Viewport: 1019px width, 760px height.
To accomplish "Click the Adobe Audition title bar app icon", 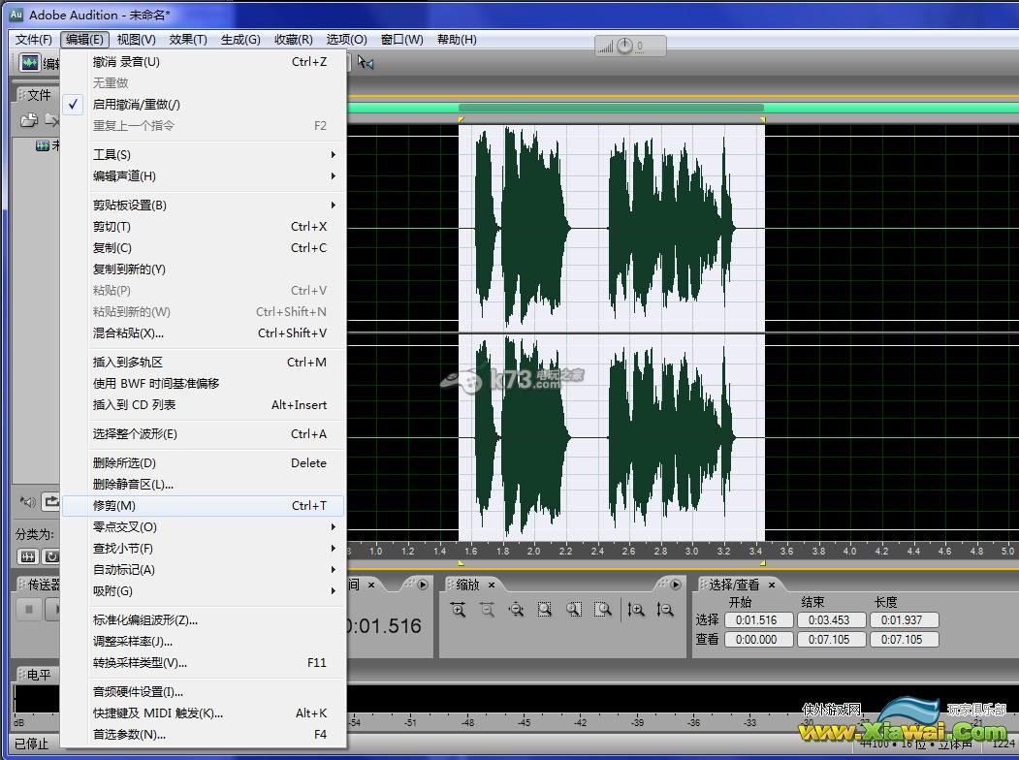I will coord(16,15).
